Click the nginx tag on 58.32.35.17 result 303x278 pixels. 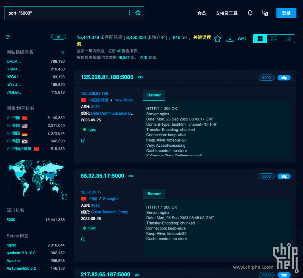click(x=89, y=228)
